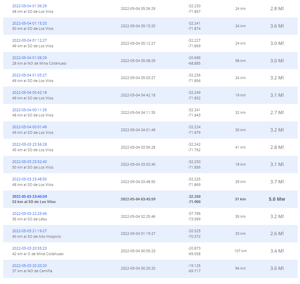
Task: Open the 2022-05-03 20:55:23 event link
Action: click(29, 248)
